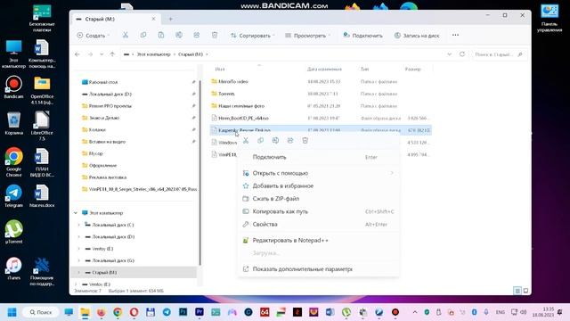
Task: Click the scissors icon in the context menu
Action: (246, 141)
